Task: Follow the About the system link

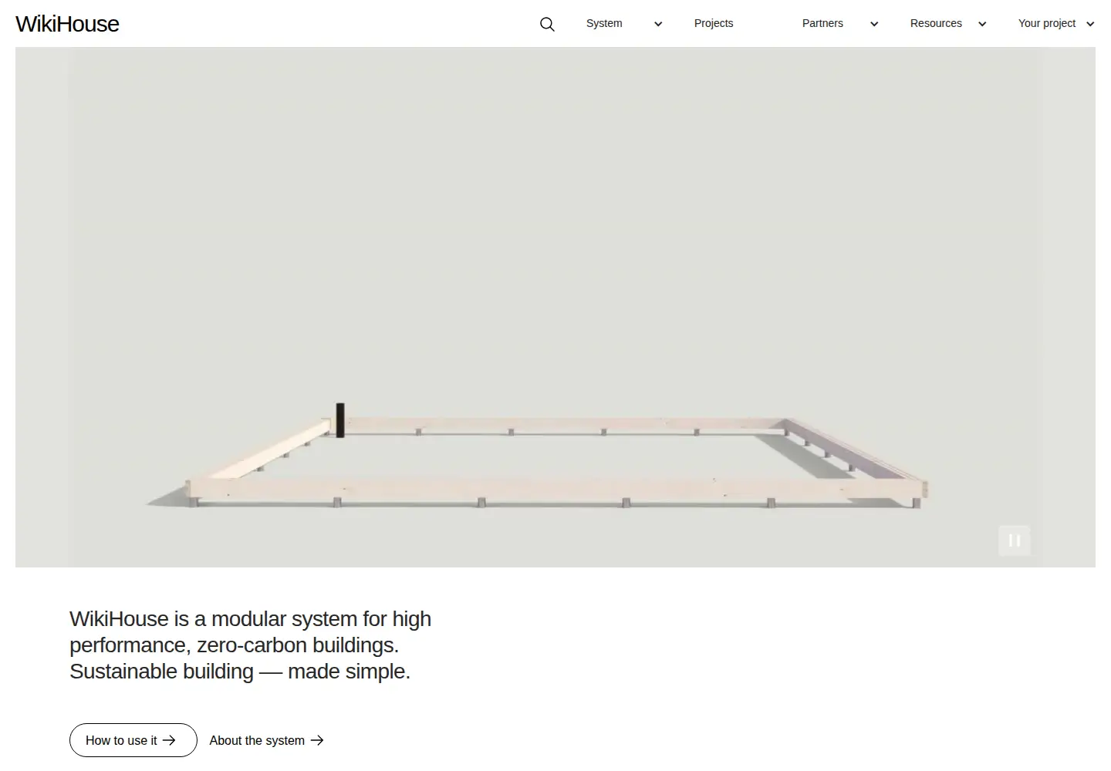Action: pyautogui.click(x=266, y=740)
